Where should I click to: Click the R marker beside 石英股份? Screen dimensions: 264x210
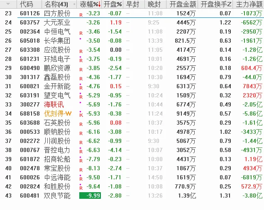(x=81, y=124)
